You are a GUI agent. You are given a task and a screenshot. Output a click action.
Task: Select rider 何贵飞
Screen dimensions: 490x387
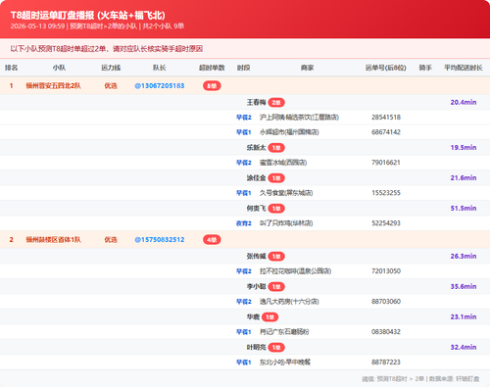(x=256, y=209)
